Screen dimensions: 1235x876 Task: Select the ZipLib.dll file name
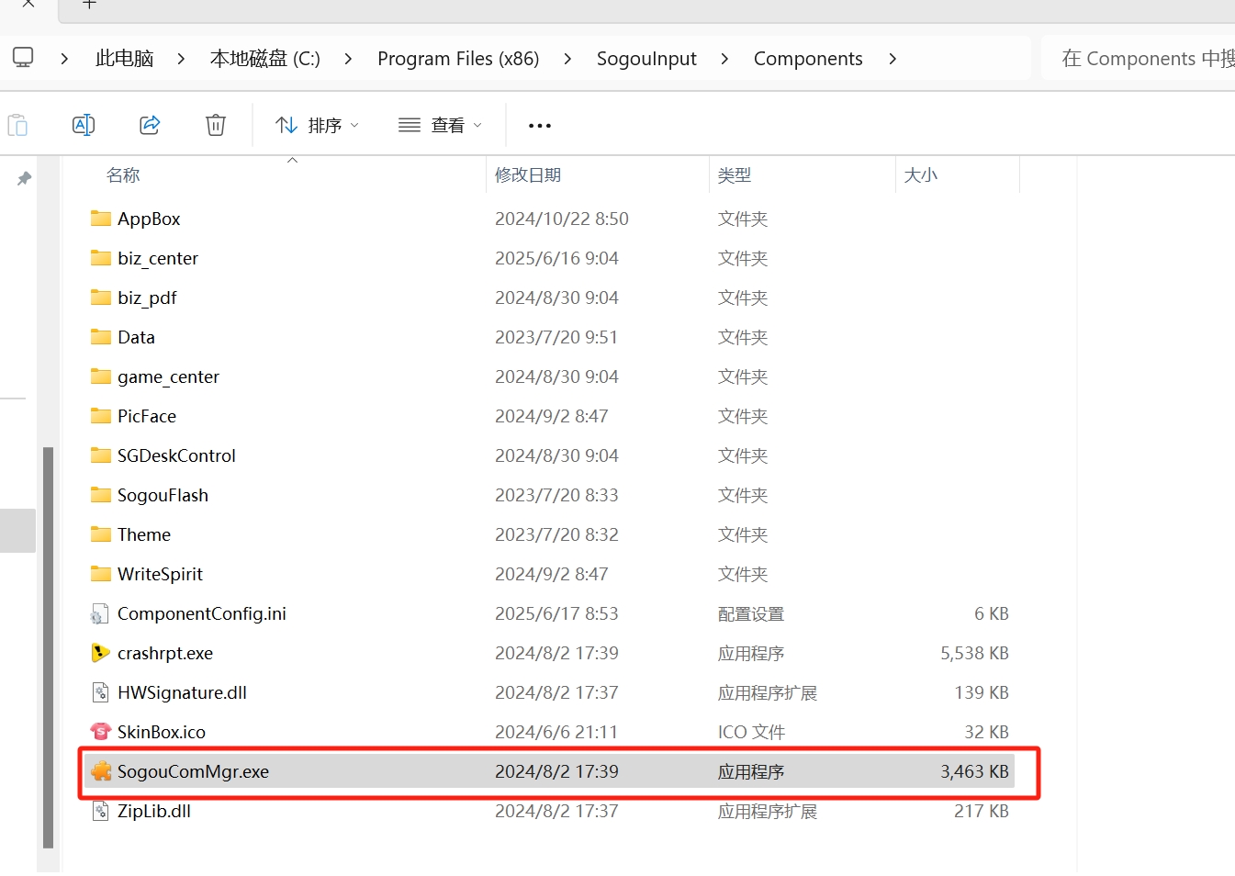pos(154,811)
